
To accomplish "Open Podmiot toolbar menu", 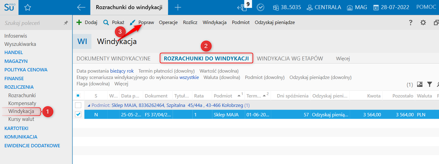I will point(241,22).
